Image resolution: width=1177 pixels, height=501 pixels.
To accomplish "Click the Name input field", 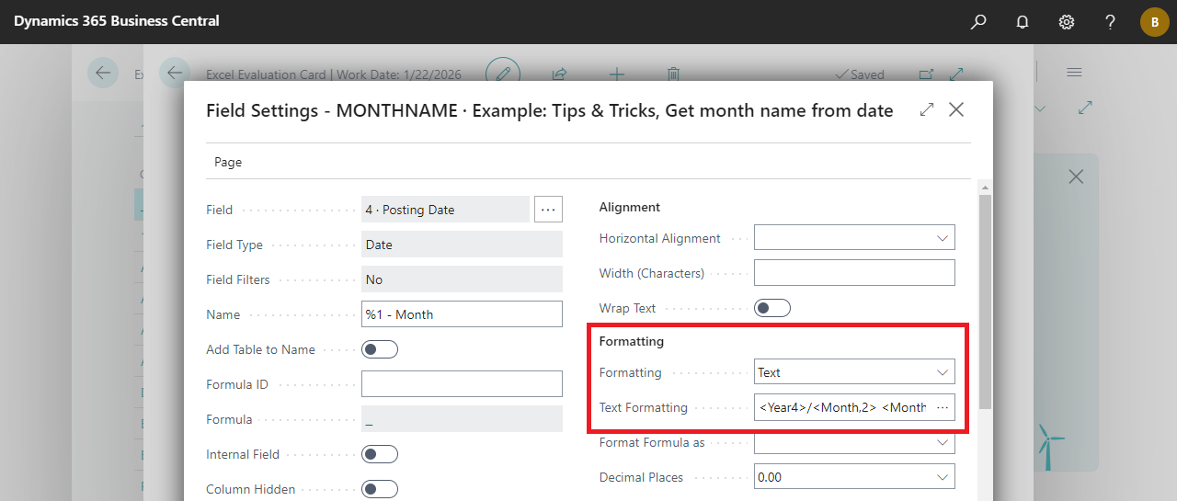I will point(462,314).
